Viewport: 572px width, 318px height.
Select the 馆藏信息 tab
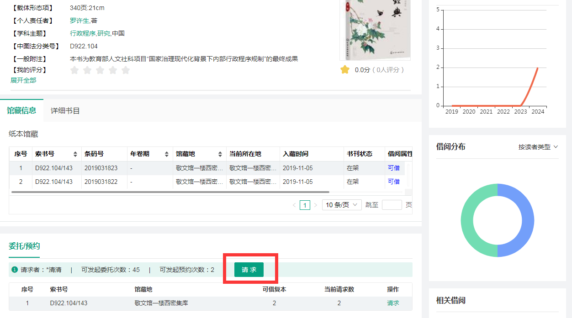(x=21, y=110)
